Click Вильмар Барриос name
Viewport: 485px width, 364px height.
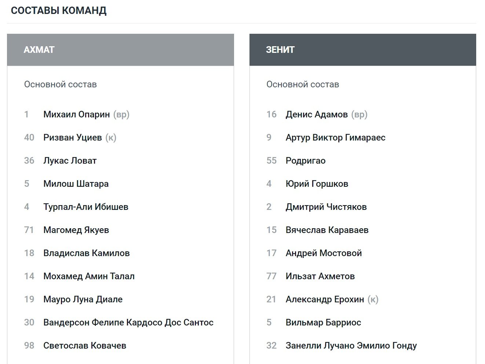(323, 323)
